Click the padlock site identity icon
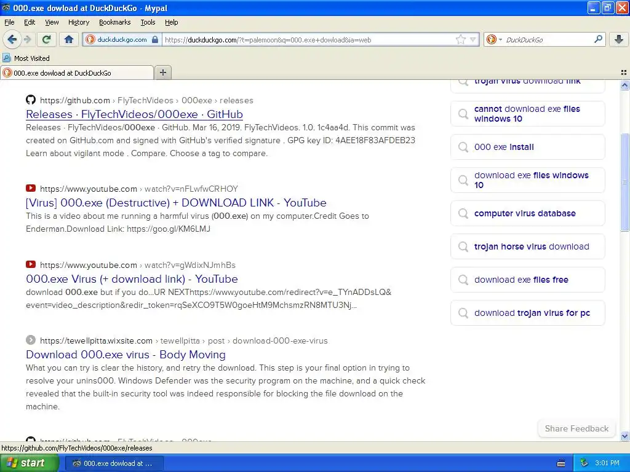Screen dimensions: 630x472 (155, 39)
